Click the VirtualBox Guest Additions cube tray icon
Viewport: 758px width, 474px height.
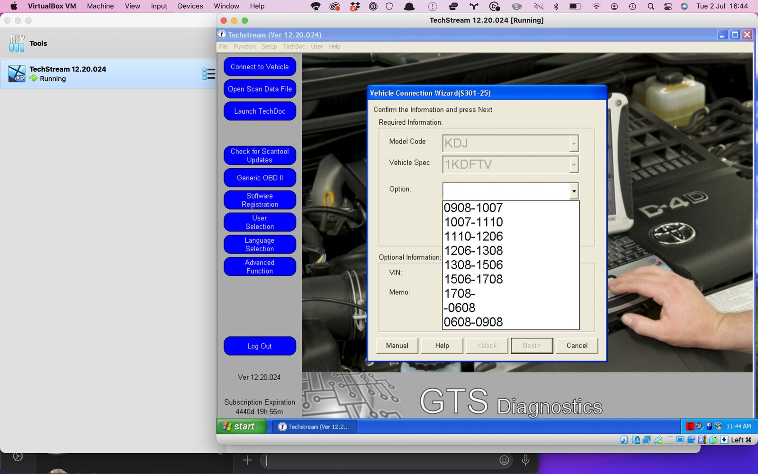click(718, 426)
